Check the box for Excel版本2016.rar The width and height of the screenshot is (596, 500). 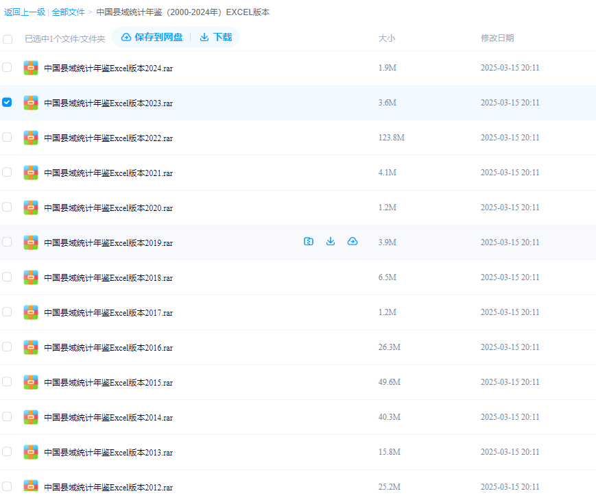7,347
